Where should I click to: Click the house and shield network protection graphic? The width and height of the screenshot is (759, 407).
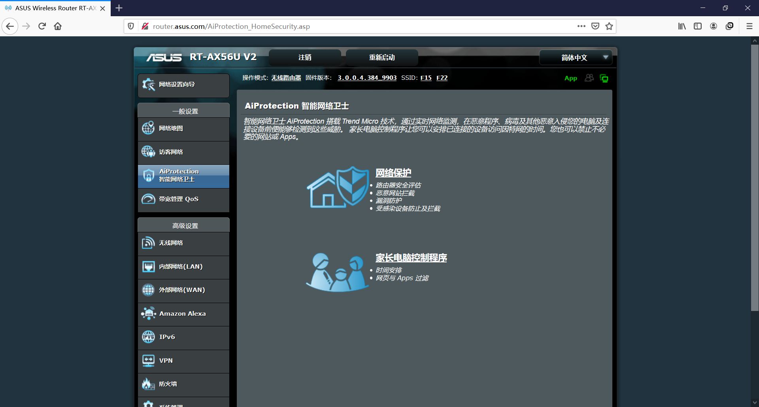338,187
